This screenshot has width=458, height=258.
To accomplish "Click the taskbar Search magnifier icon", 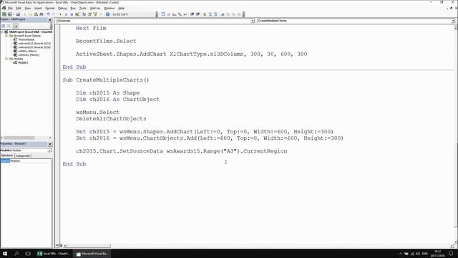I will tap(16, 254).
